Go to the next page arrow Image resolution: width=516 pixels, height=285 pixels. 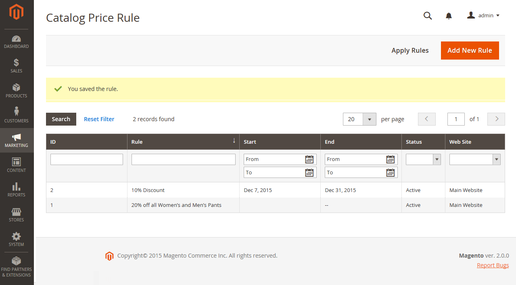point(496,119)
